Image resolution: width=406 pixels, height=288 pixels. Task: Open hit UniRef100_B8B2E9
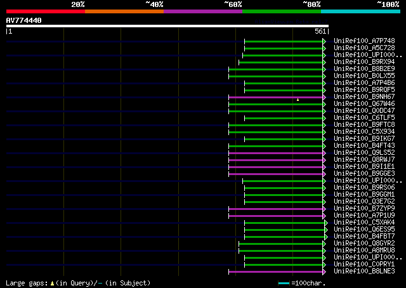[364, 69]
